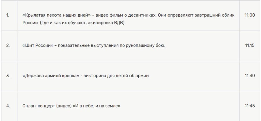Click row number 3 cell
Screen dimensions: 261x121
click(8, 76)
